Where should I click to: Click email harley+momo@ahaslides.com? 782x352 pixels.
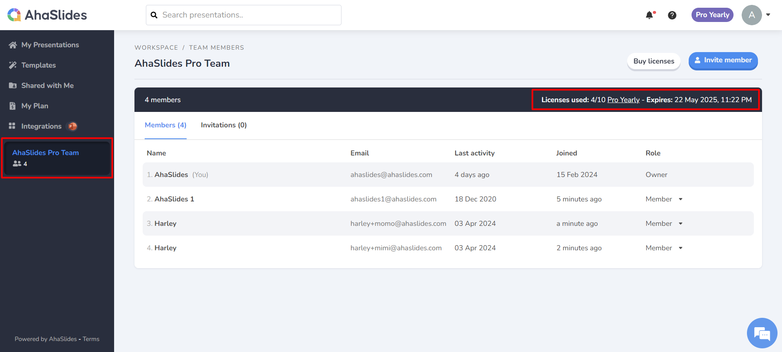pyautogui.click(x=398, y=223)
